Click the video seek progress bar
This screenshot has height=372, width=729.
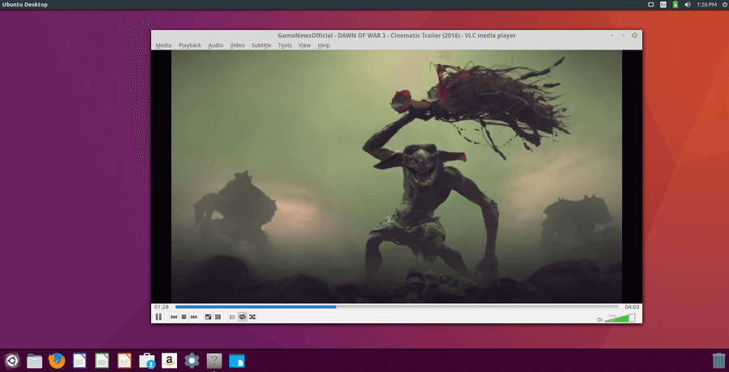396,307
